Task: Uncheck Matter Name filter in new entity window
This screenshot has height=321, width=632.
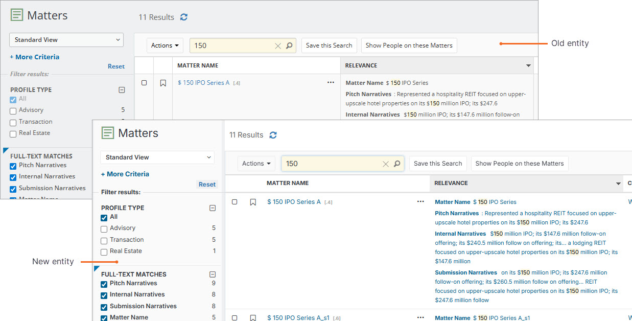Action: coord(104,318)
